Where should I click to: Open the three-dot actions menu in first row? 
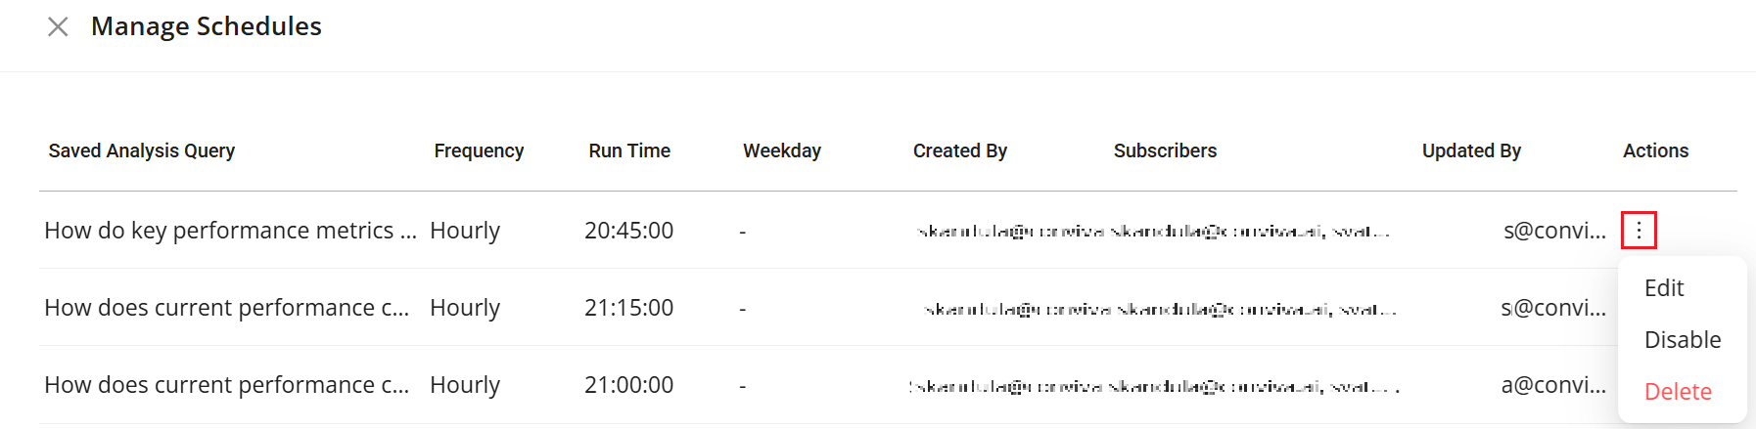point(1639,231)
